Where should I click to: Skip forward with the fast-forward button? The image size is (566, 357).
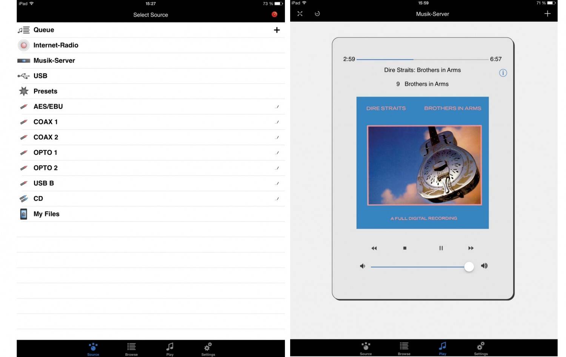point(471,248)
